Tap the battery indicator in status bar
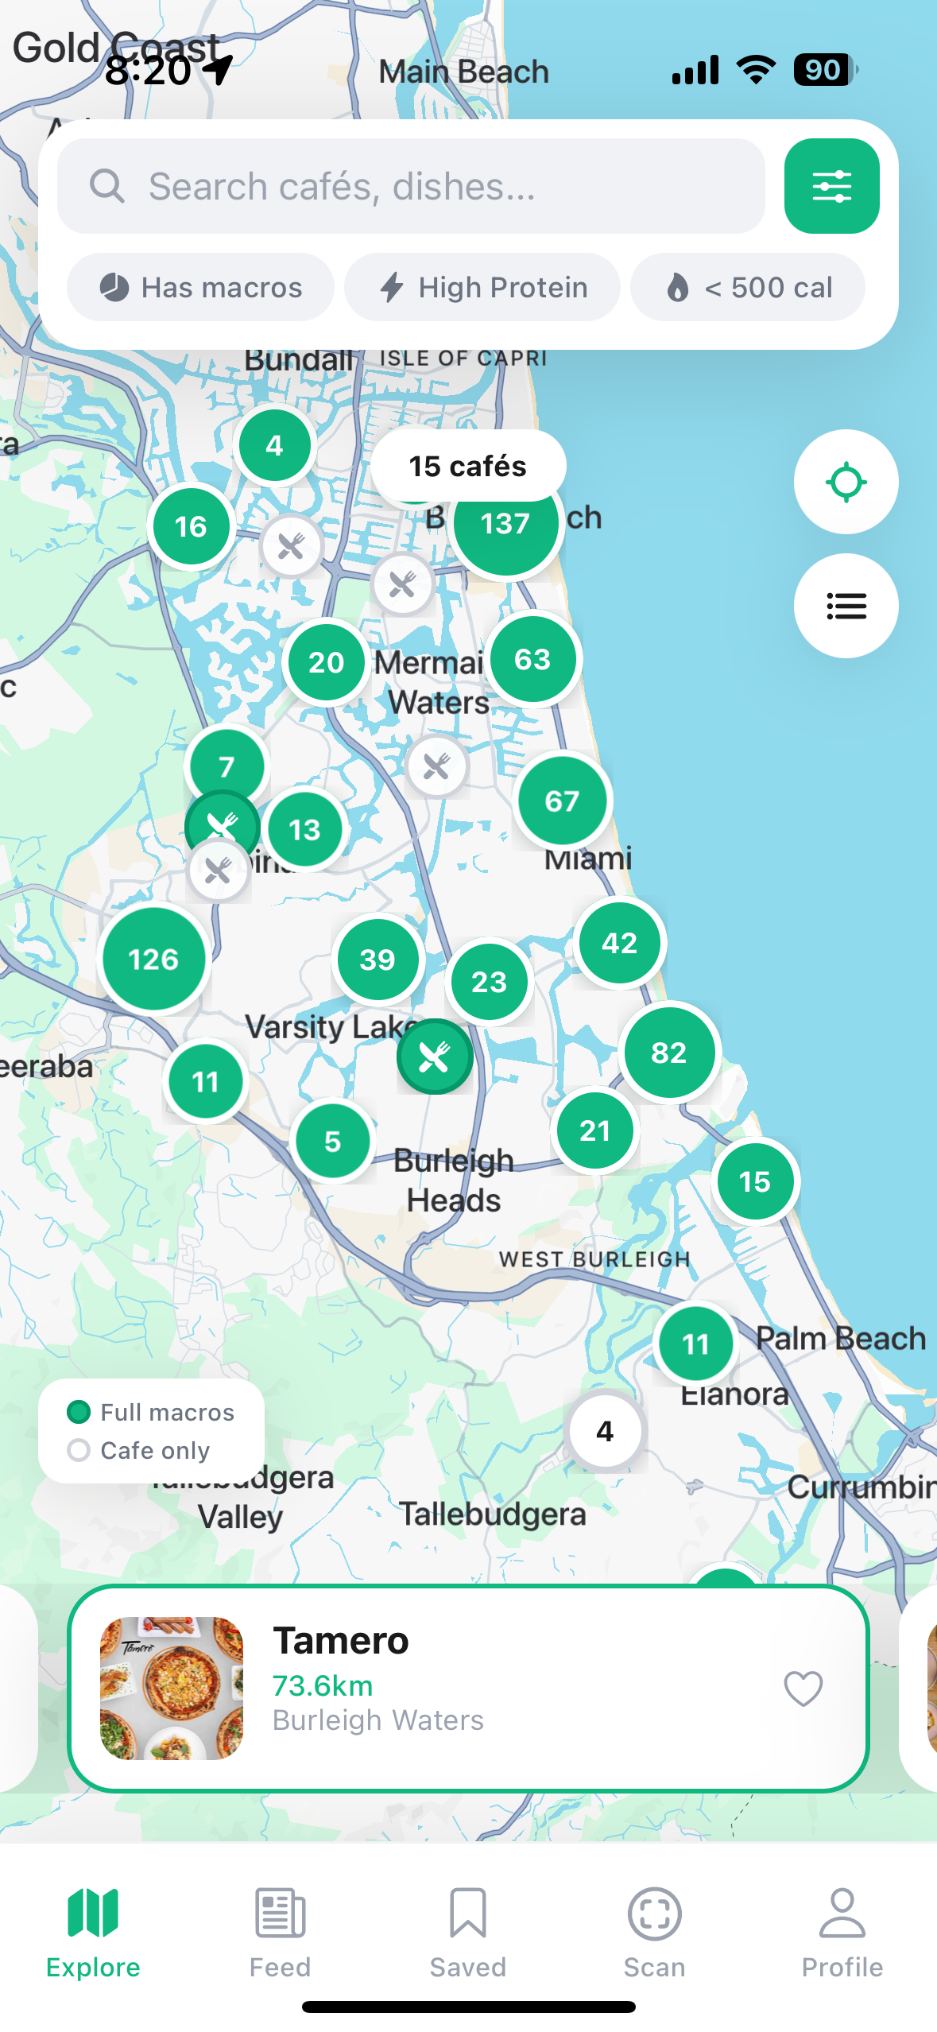Image resolution: width=937 pixels, height=2032 pixels. pos(826,70)
